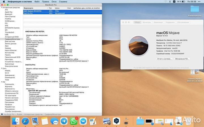Click the Отчет о системе button
The width and height of the screenshot is (204, 127).
tap(164, 59)
